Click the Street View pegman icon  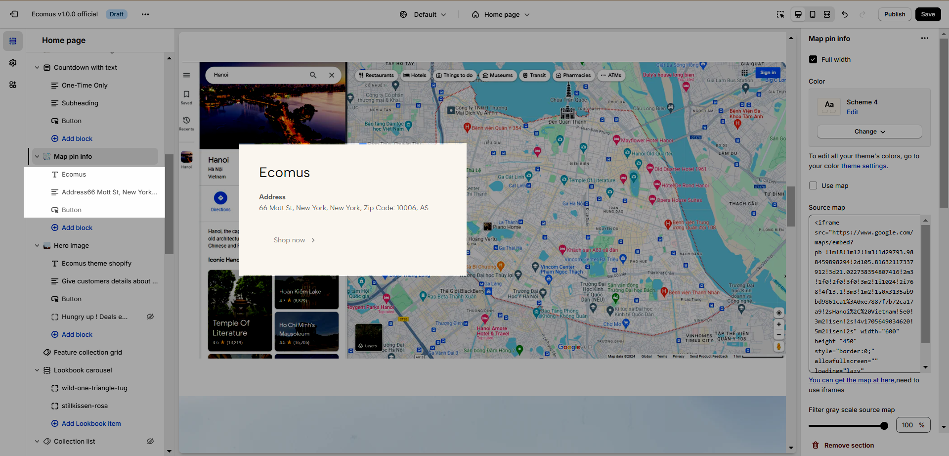click(778, 347)
